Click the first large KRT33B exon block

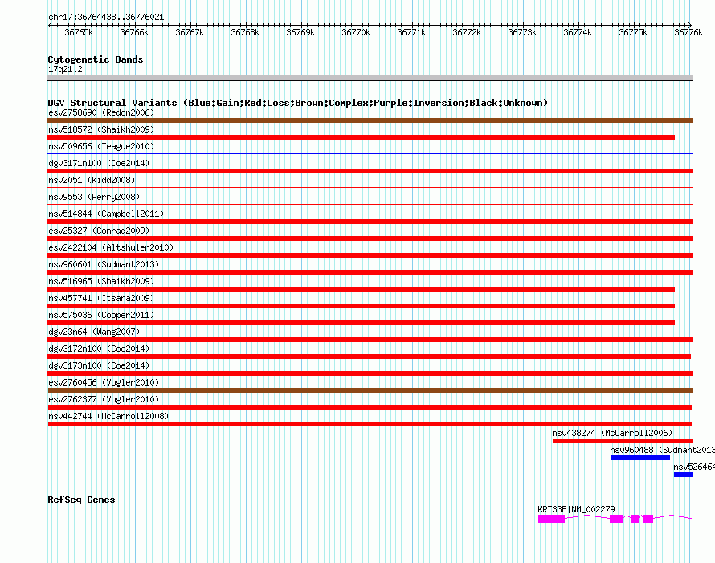click(551, 519)
